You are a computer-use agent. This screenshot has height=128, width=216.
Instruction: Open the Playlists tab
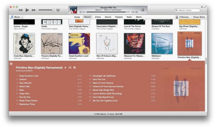[x=119, y=17]
